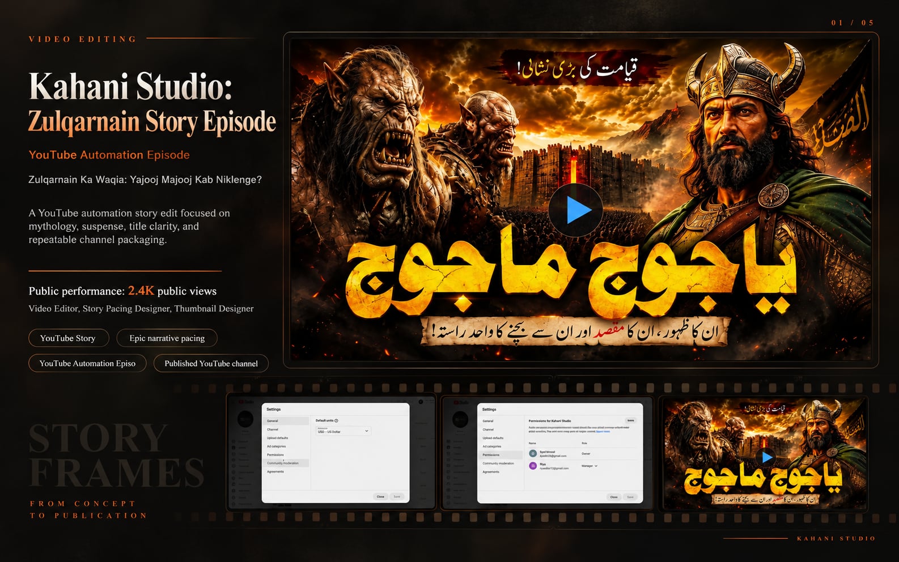
Task: Click the 'KAHANI STUDIO' footer label
Action: coord(836,538)
